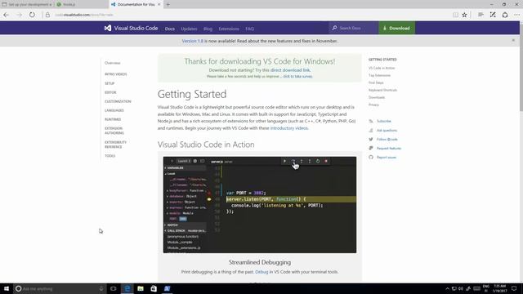Jump to Top Extensions section link

[x=379, y=75]
